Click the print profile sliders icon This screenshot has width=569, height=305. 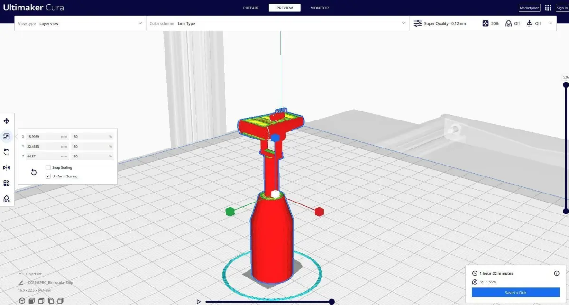pyautogui.click(x=417, y=23)
